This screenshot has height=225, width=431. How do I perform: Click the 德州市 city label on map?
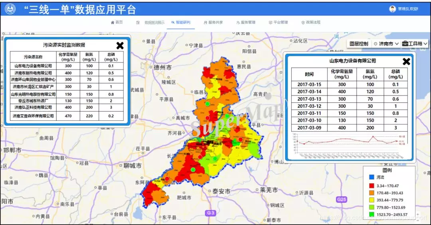(x=162, y=67)
